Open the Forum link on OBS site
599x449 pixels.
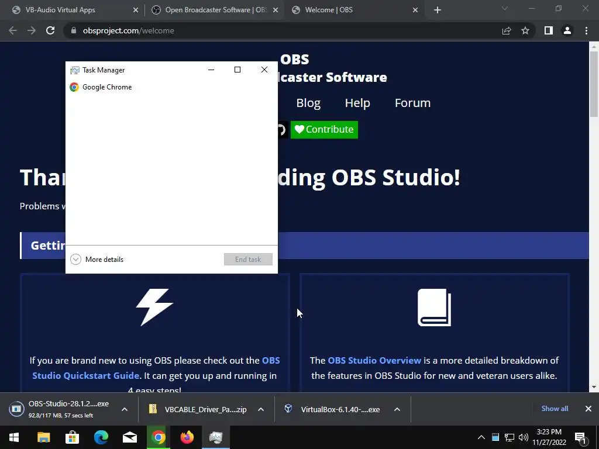coord(412,103)
